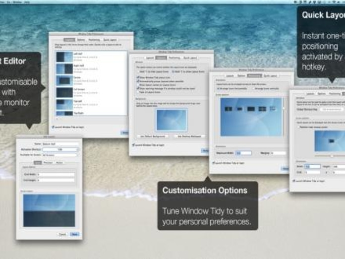Switch to Positioning tab in the Options window
Viewport: 345px width, 259px height.
tap(174, 58)
